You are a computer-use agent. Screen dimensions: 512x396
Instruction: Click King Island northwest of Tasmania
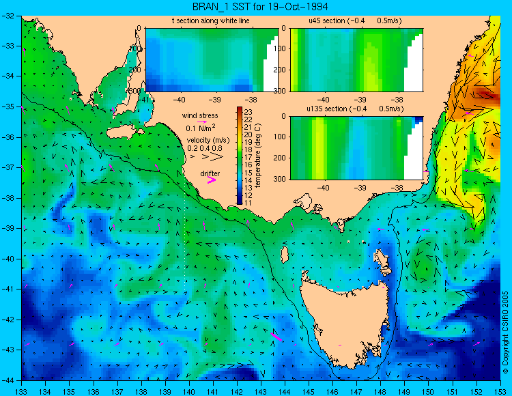click(285, 255)
